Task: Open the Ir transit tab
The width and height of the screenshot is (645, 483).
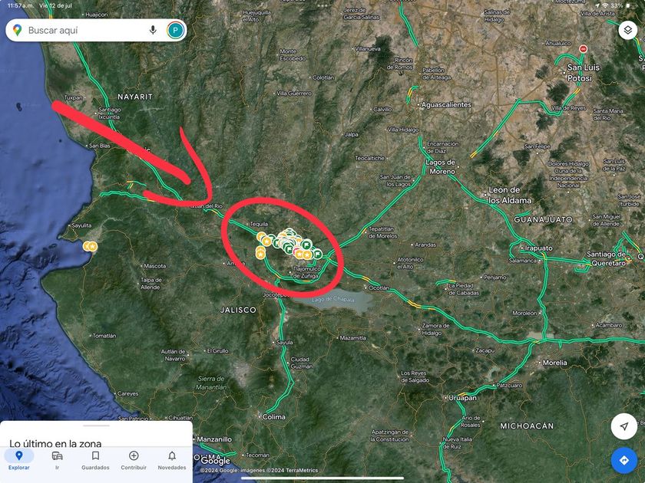Action: click(x=57, y=460)
